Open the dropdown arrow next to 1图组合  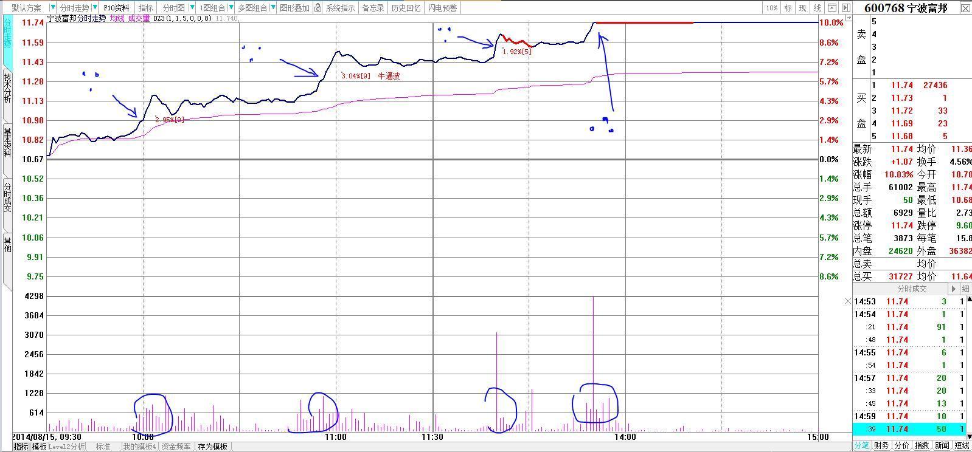[x=231, y=8]
